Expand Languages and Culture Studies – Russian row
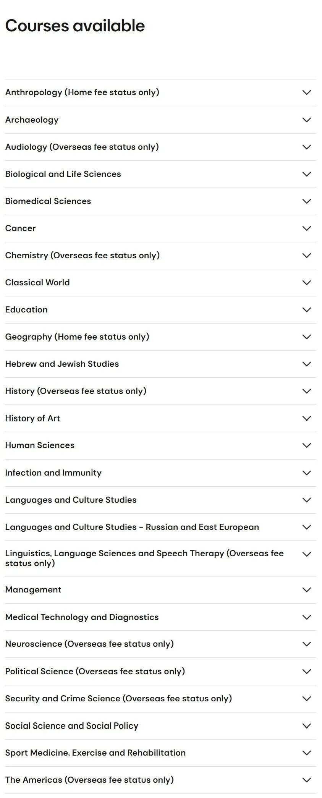This screenshot has height=798, width=322. tap(160, 527)
